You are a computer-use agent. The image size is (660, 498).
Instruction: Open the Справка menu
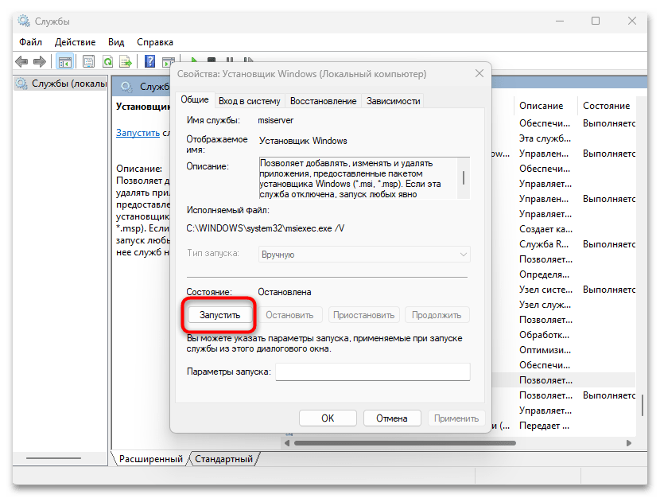(155, 42)
